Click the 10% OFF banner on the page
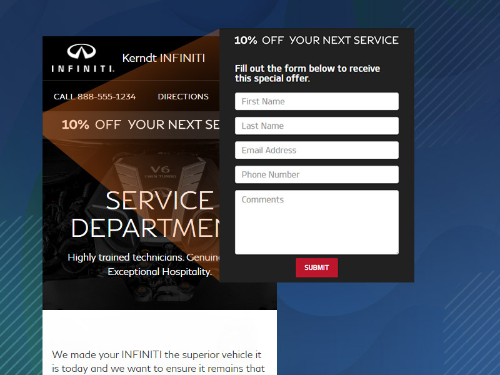 (x=131, y=124)
